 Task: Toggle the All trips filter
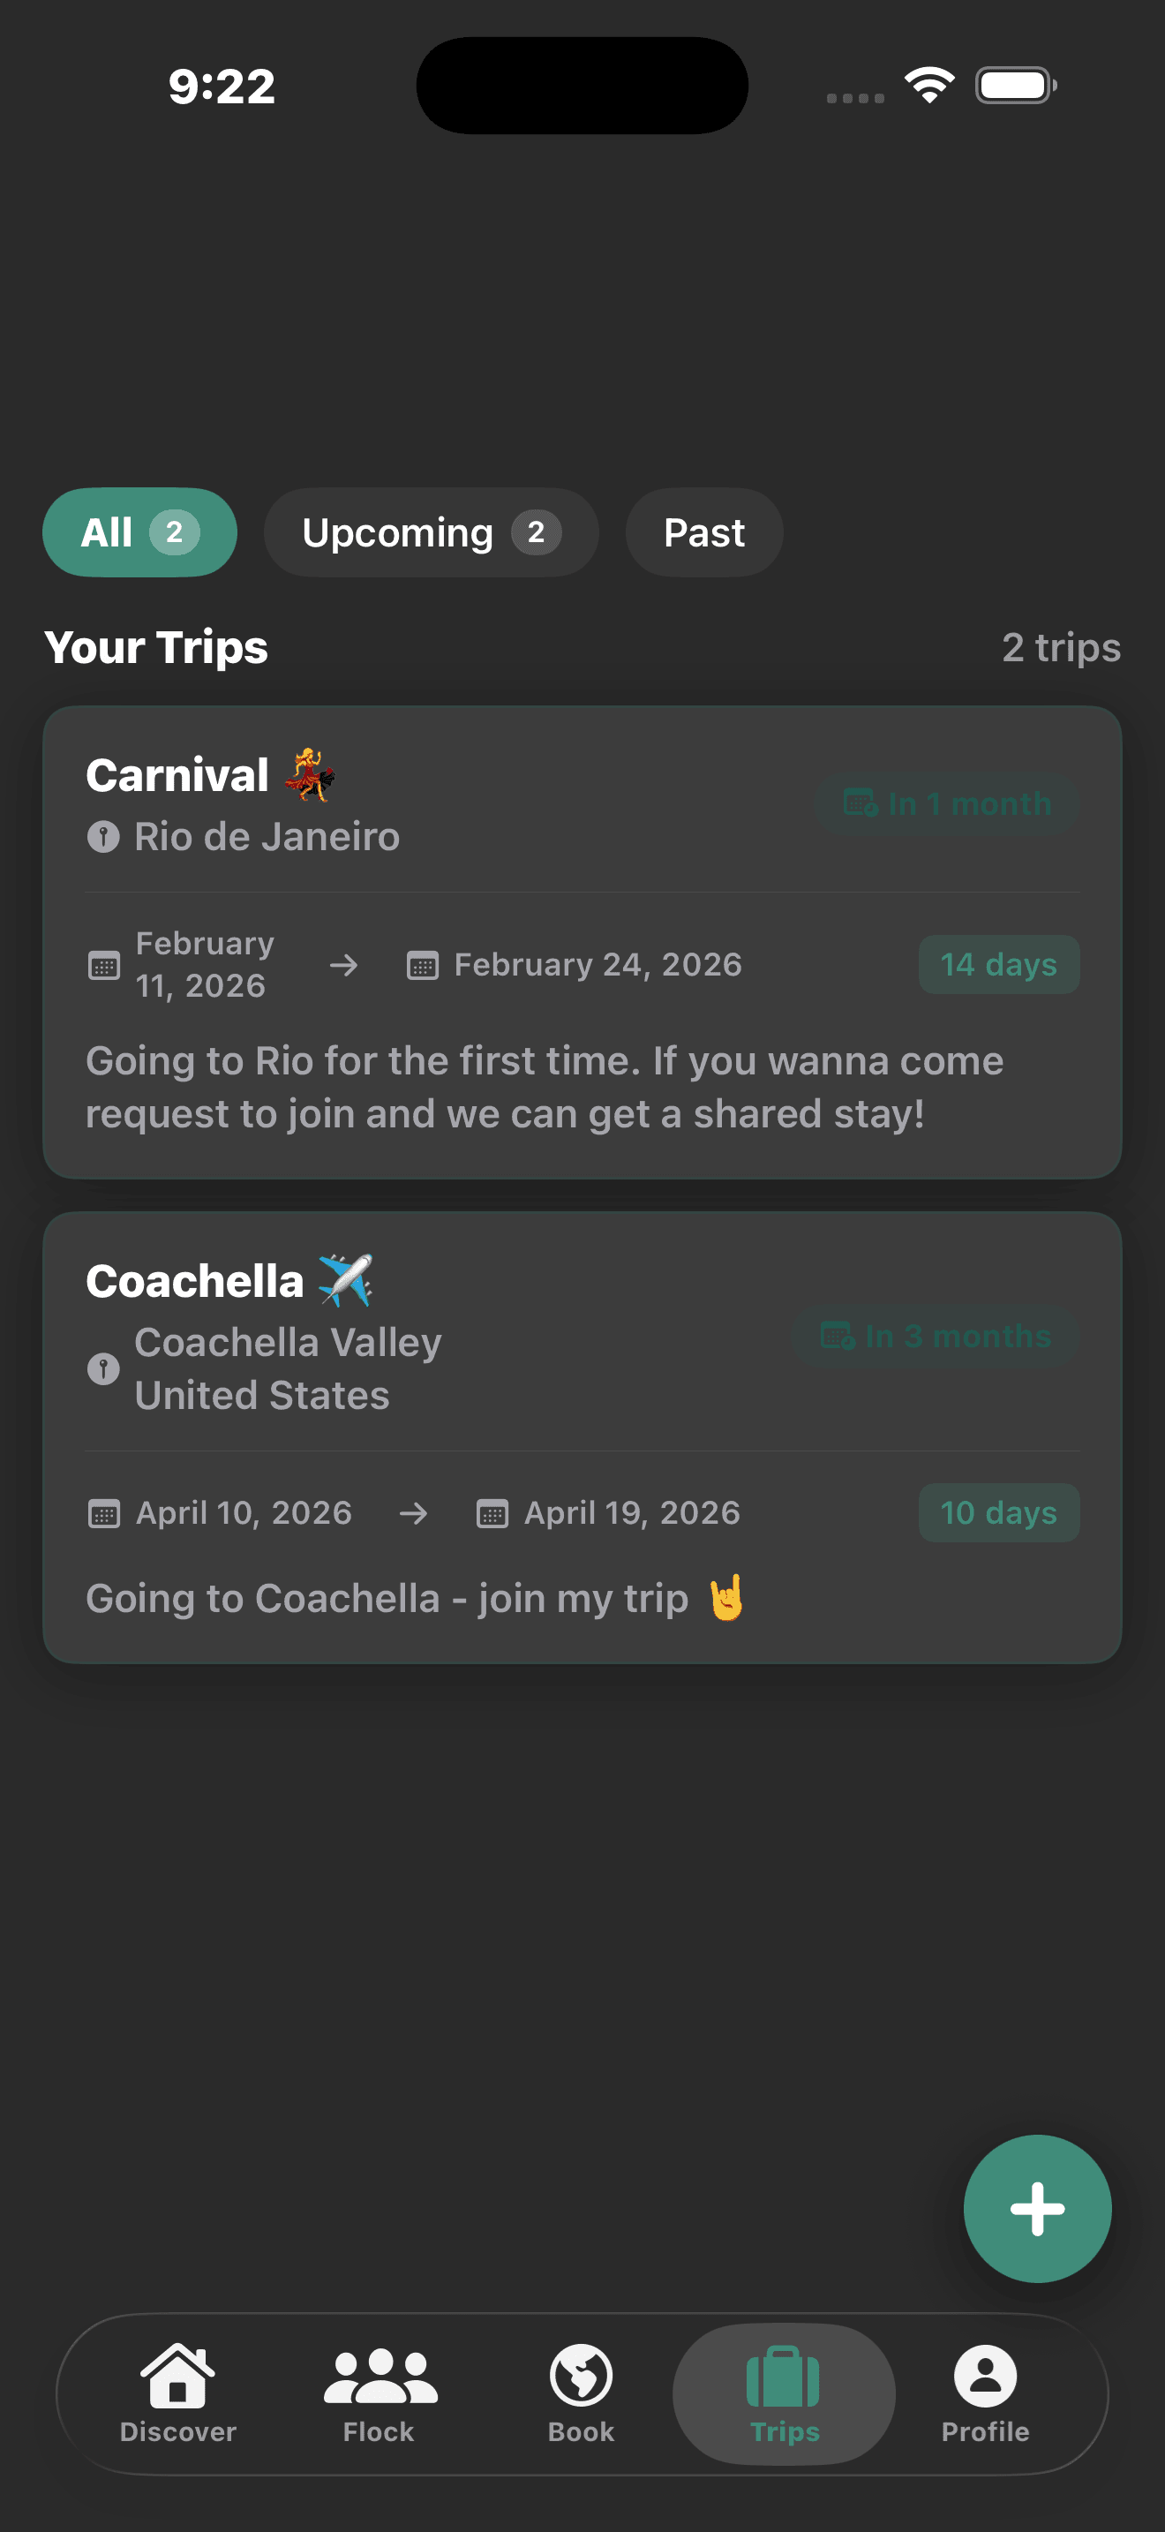[139, 531]
